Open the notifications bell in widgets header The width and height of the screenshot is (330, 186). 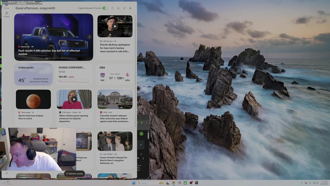pyautogui.click(x=118, y=8)
